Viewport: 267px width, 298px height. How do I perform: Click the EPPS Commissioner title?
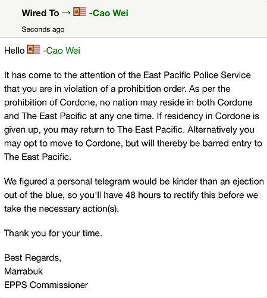[46, 285]
